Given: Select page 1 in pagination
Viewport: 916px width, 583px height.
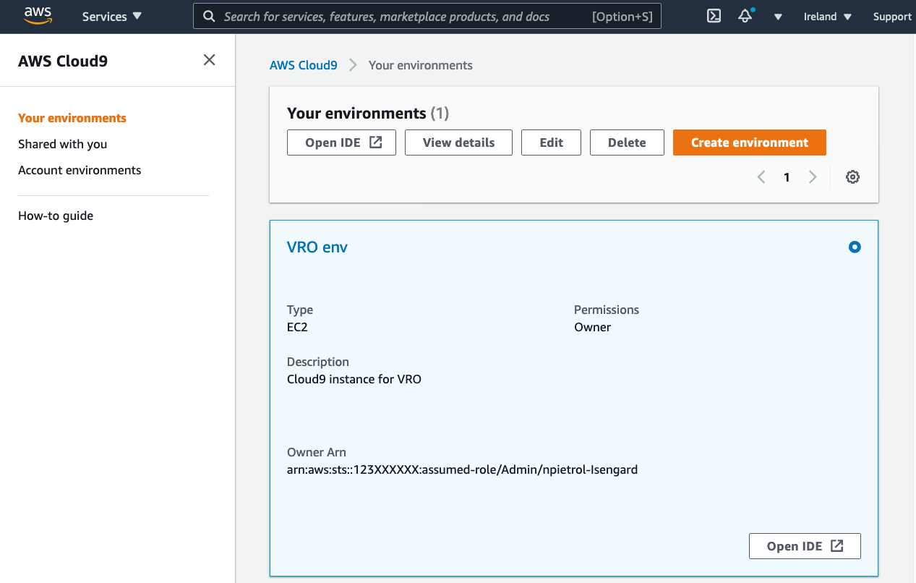Looking at the screenshot, I should pyautogui.click(x=787, y=177).
